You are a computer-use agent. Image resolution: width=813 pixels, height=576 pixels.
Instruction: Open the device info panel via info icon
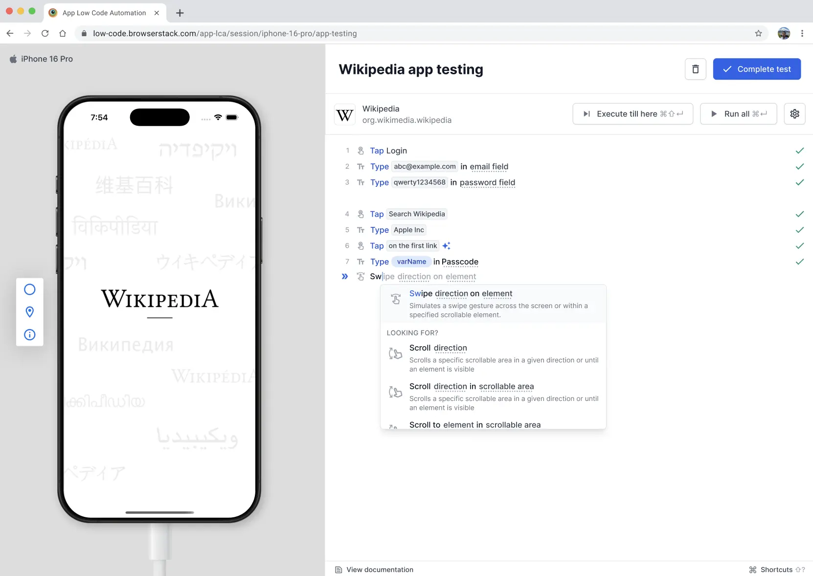(x=30, y=335)
